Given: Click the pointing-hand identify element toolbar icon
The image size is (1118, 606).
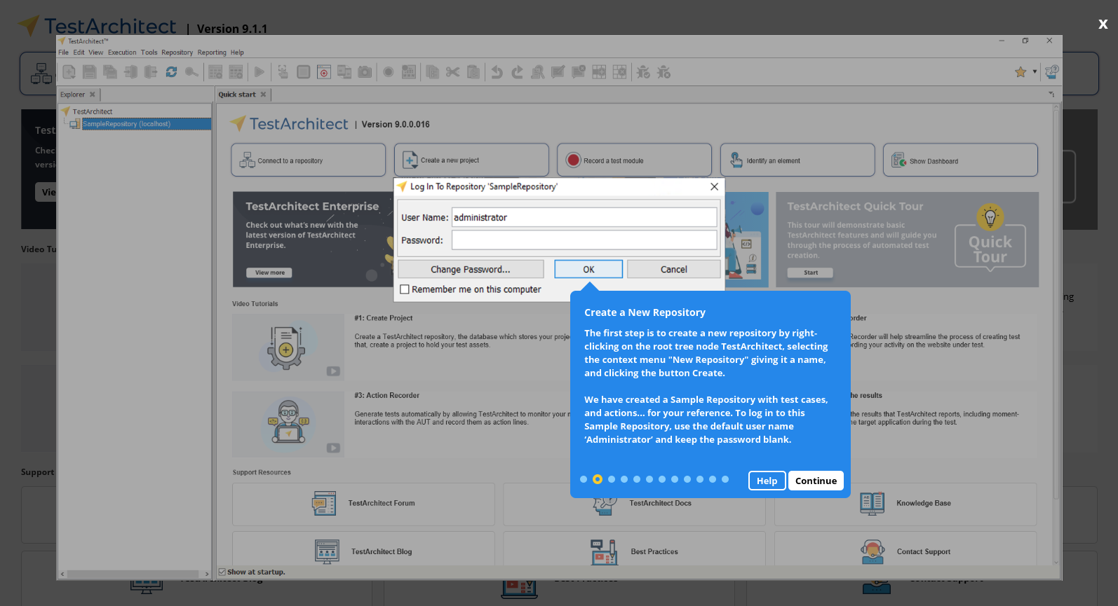Looking at the screenshot, I should coord(283,71).
